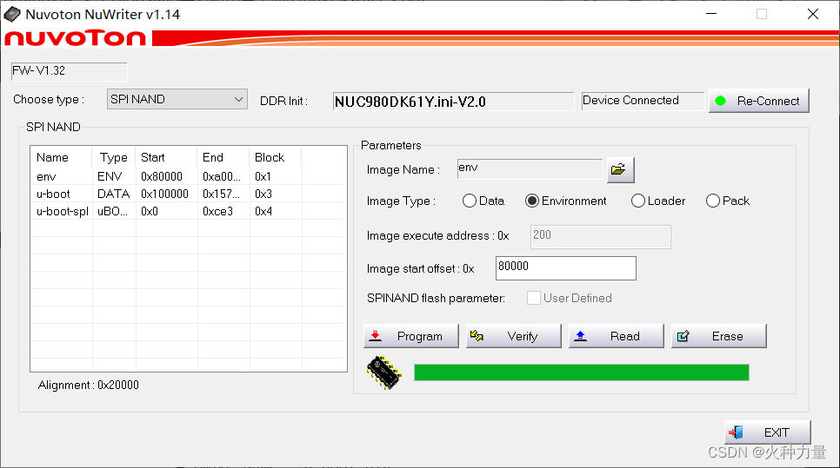
Task: Click the DDR Init file field
Action: 453,101
